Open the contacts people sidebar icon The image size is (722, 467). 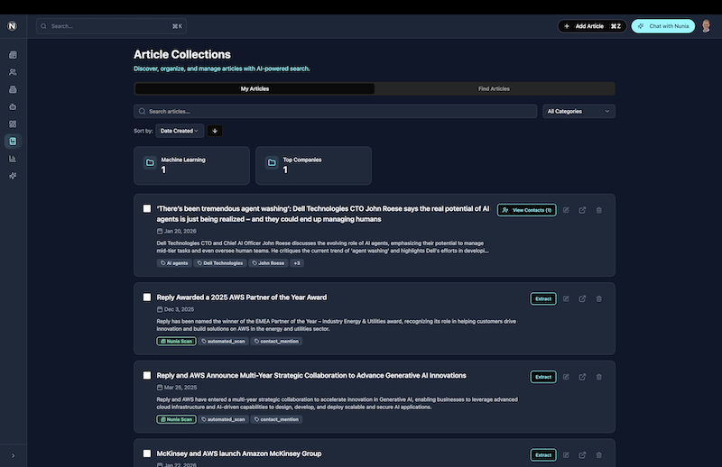(13, 72)
